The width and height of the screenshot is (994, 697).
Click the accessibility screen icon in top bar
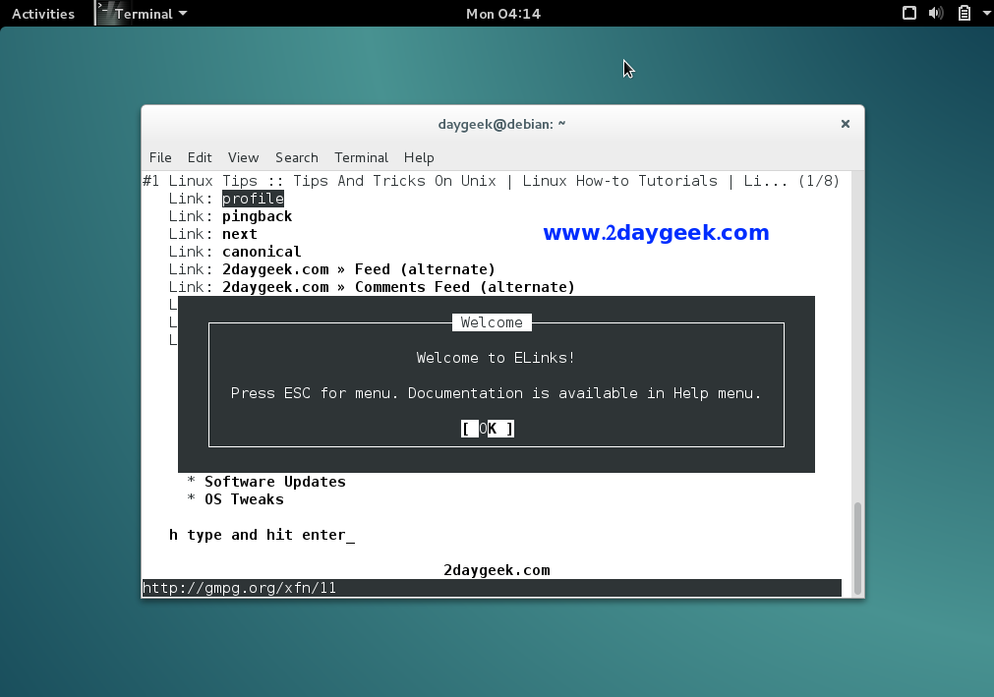(x=909, y=13)
